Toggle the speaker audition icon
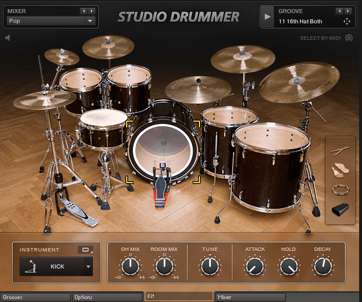Viewport: 362px width, 302px height. (x=7, y=38)
